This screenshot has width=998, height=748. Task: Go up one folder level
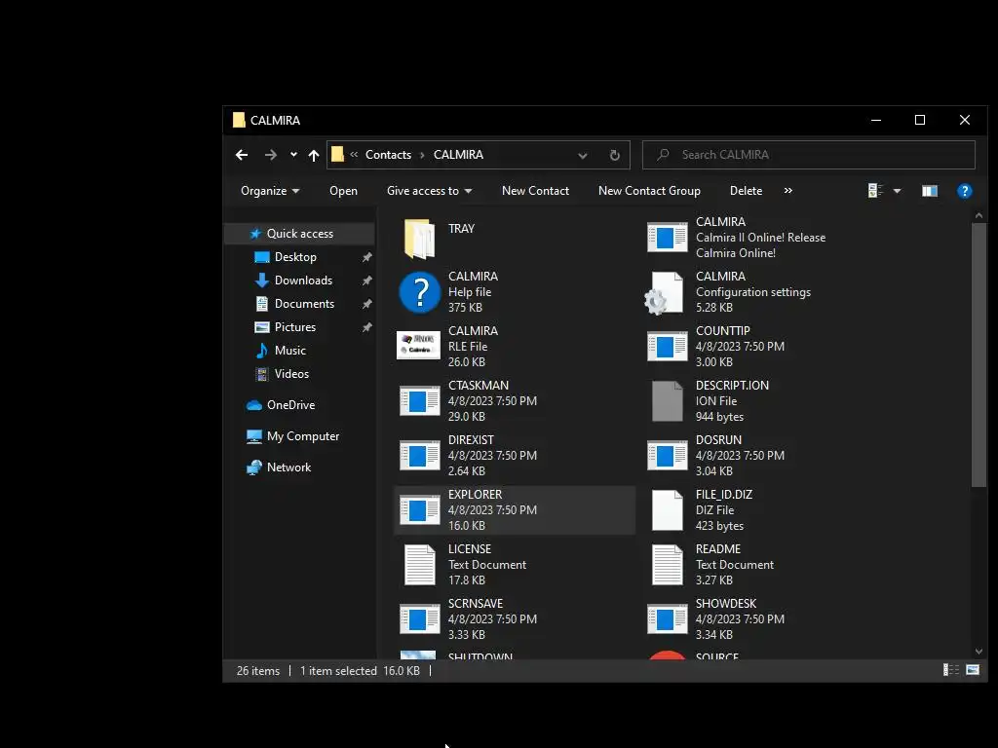tap(313, 155)
